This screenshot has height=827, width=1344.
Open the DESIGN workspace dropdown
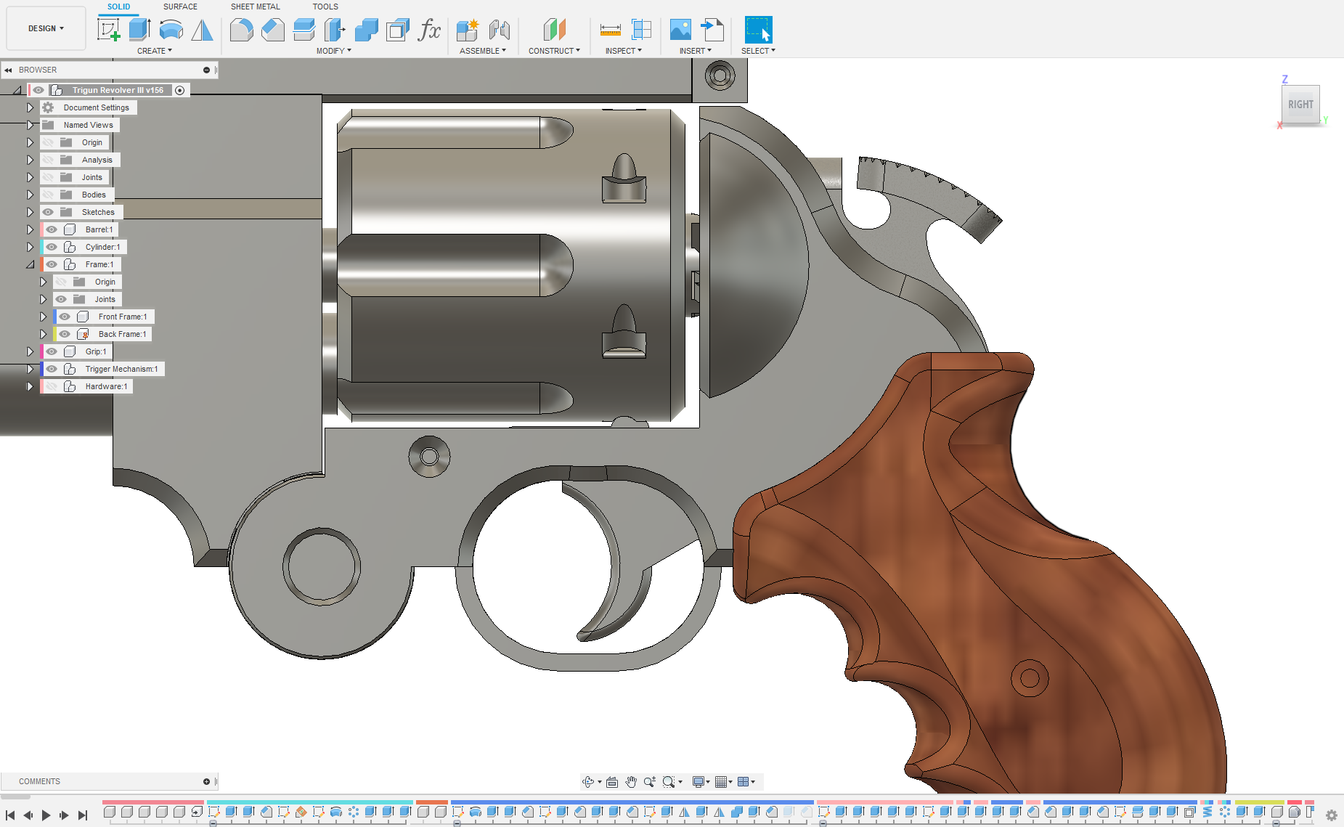pyautogui.click(x=46, y=28)
